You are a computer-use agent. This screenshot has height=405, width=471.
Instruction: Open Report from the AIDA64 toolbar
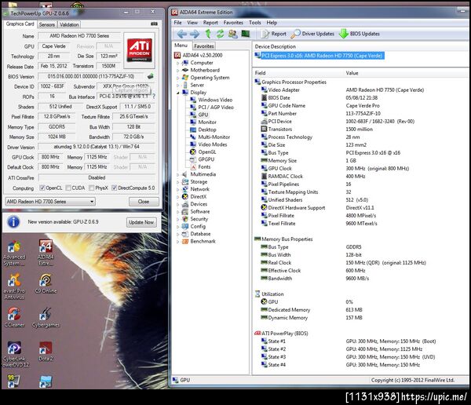point(273,34)
